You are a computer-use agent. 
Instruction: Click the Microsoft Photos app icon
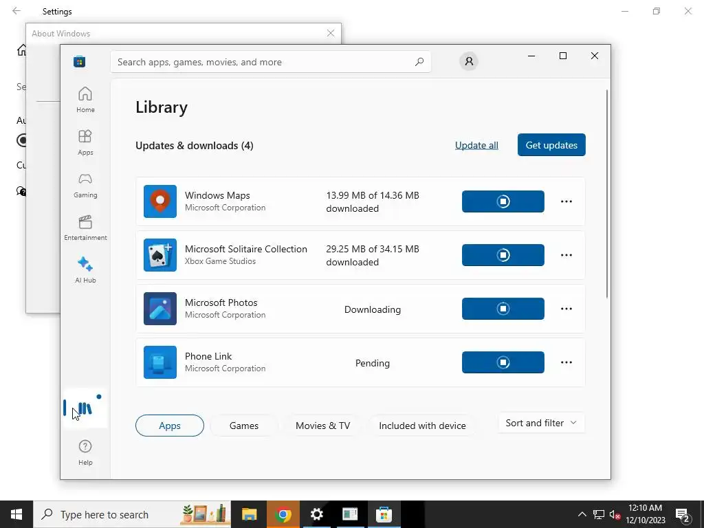[x=160, y=309]
